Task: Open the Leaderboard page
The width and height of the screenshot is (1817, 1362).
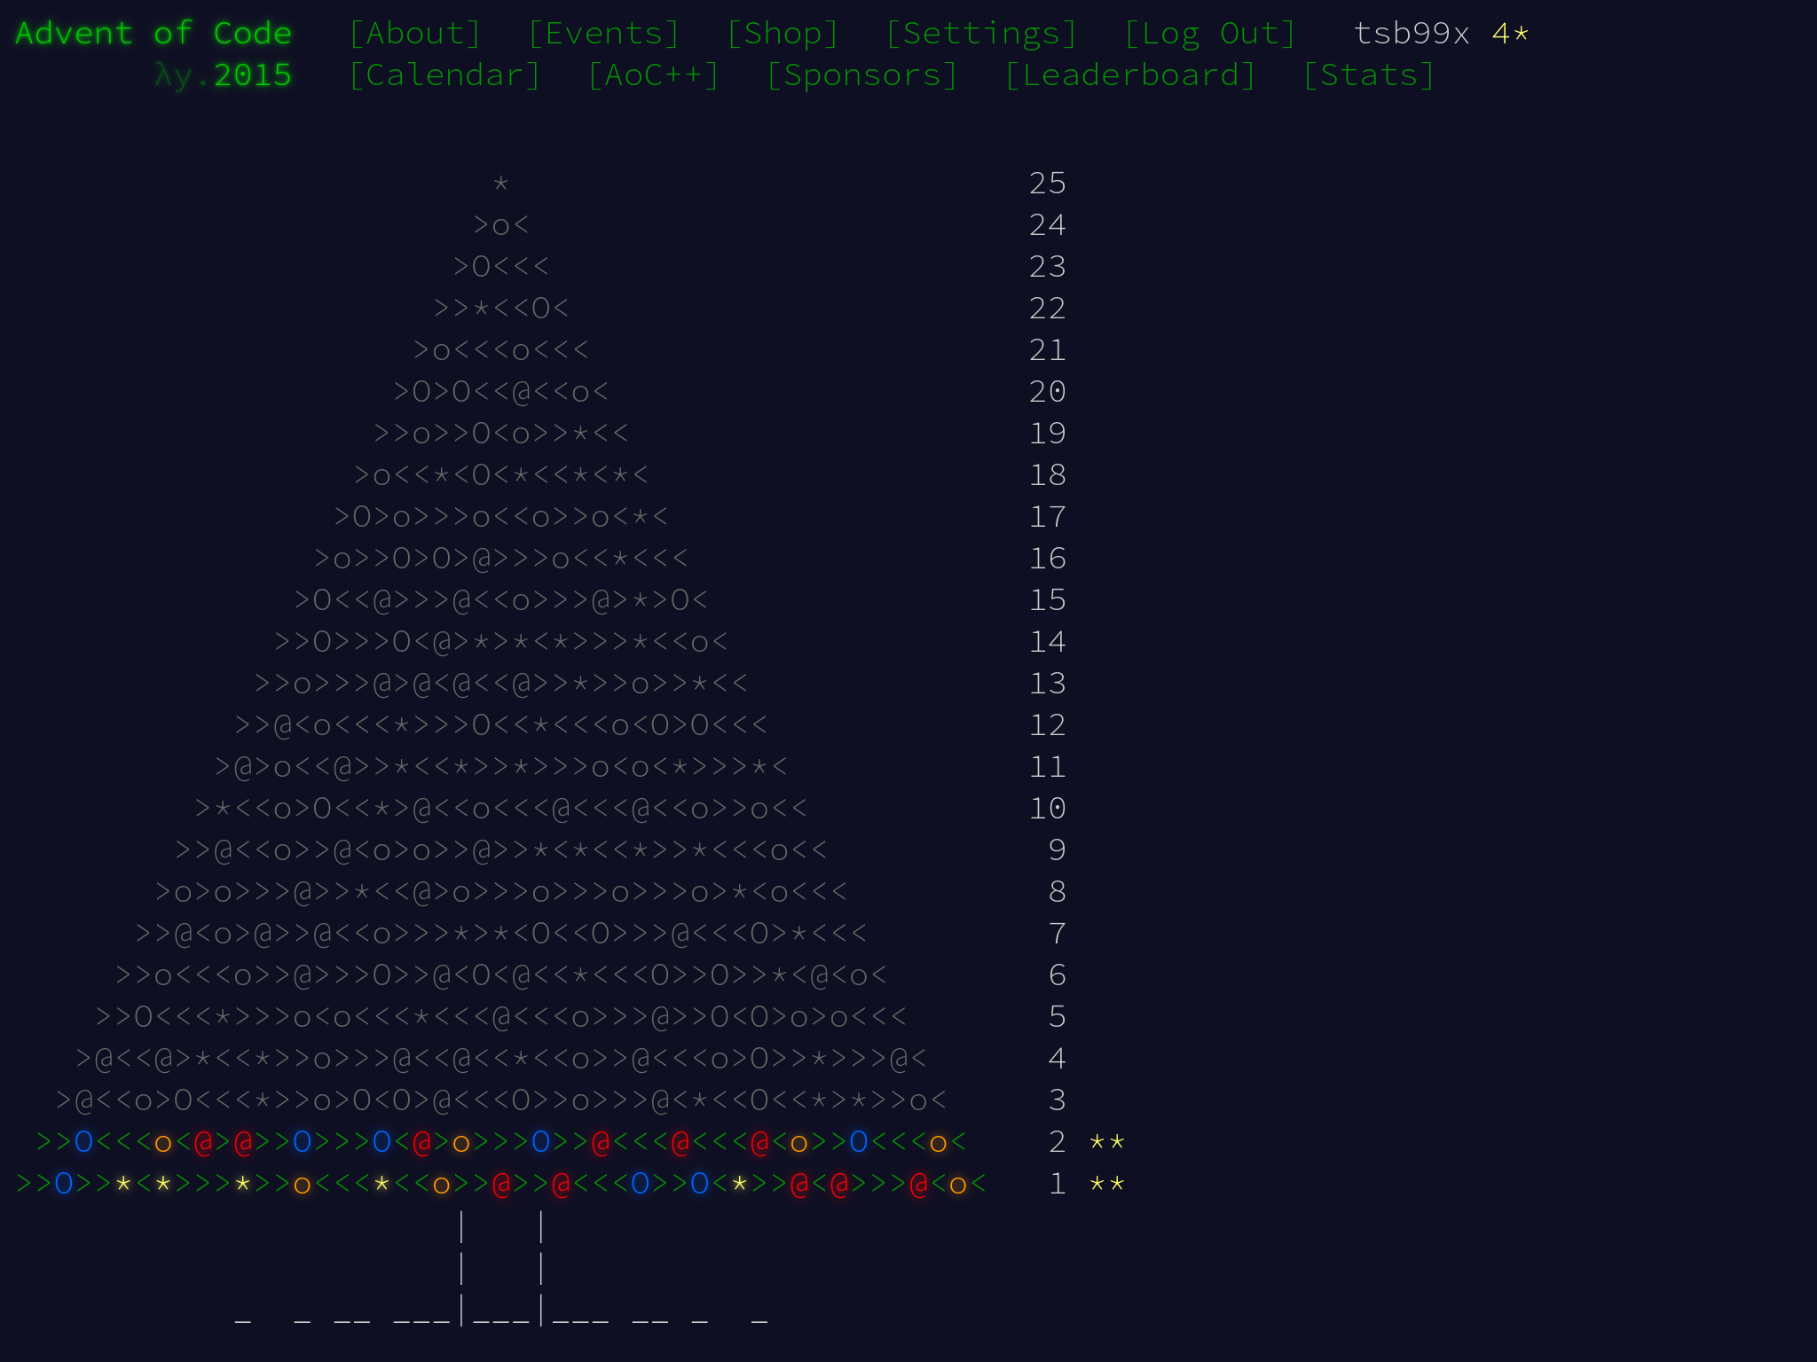Action: pyautogui.click(x=1130, y=75)
